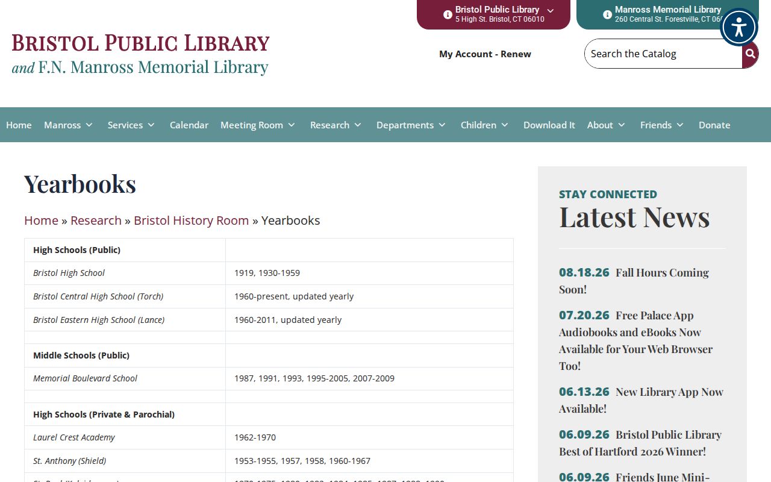Expand the Services submenu arrow
The image size is (771, 482).
pos(151,125)
